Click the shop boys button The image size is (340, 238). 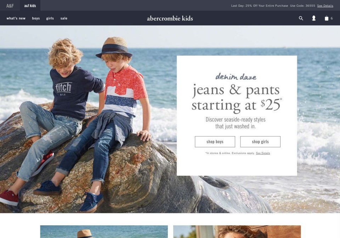[x=215, y=141]
